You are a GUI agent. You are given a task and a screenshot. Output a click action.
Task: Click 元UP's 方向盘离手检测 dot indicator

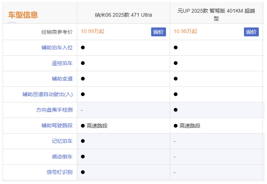tap(176, 110)
